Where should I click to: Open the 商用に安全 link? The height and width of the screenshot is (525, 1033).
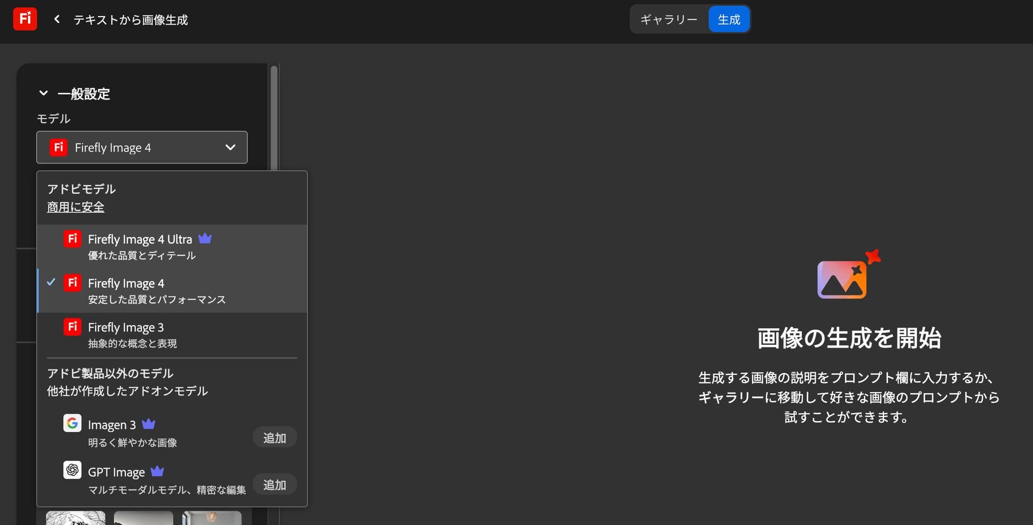(x=76, y=207)
